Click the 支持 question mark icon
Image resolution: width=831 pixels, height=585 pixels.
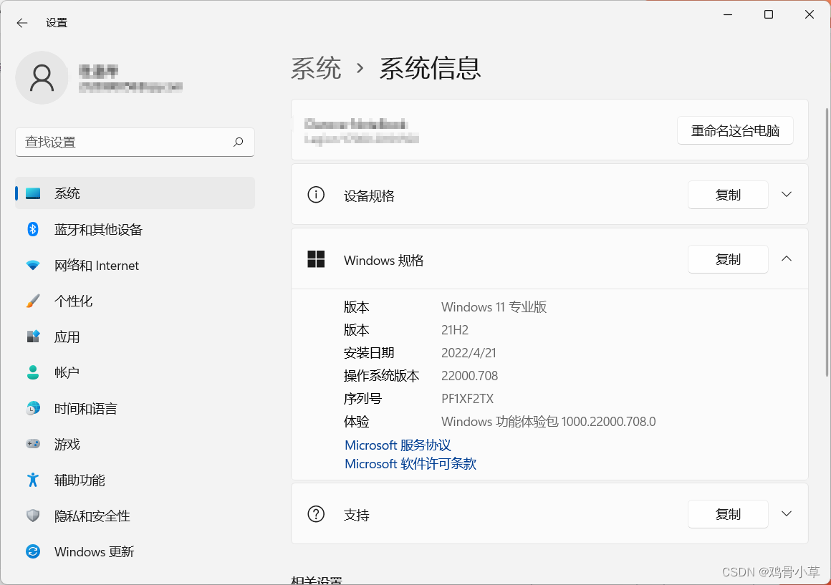click(316, 514)
